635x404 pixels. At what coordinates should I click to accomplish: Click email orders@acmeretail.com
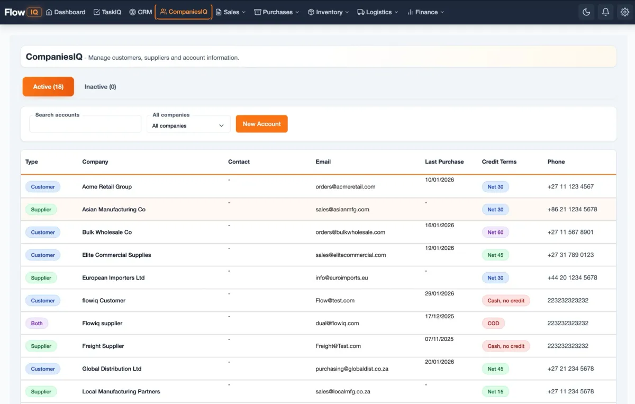pyautogui.click(x=346, y=187)
